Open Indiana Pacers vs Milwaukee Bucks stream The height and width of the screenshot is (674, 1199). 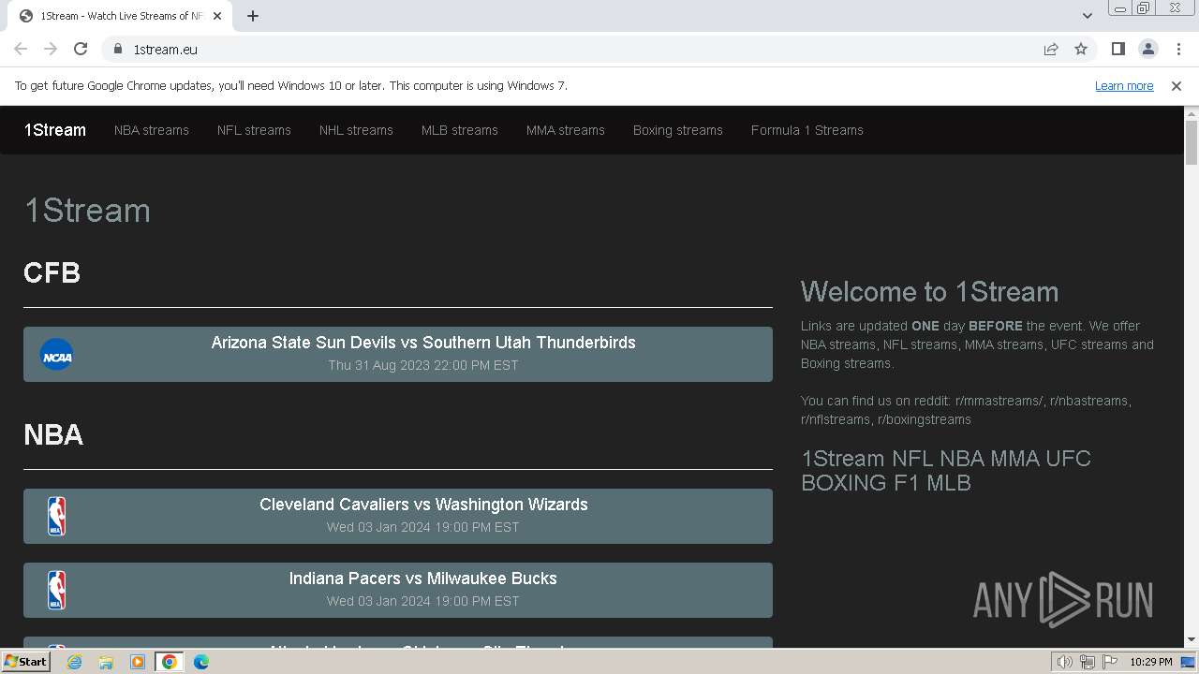pos(398,590)
